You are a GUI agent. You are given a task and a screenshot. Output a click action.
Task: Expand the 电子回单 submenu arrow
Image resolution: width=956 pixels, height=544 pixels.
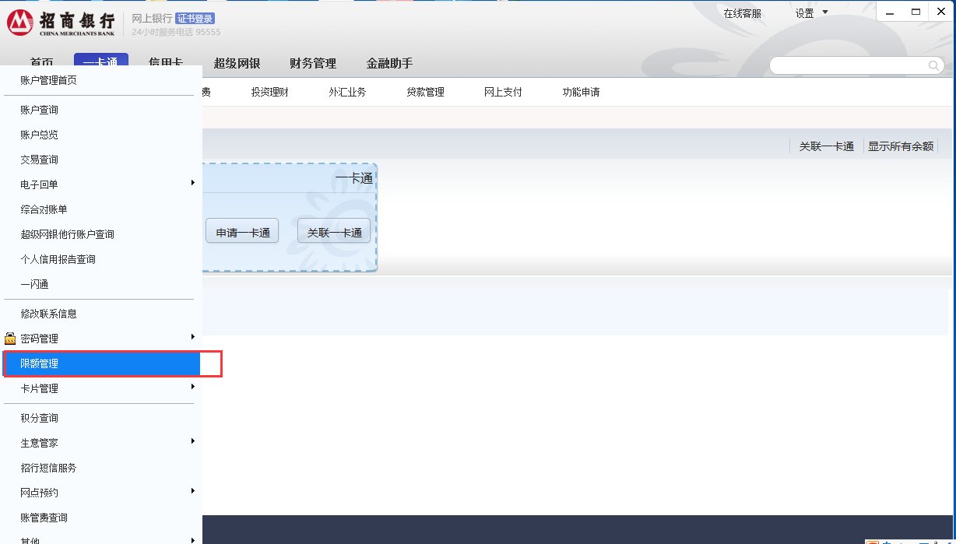[x=192, y=184]
